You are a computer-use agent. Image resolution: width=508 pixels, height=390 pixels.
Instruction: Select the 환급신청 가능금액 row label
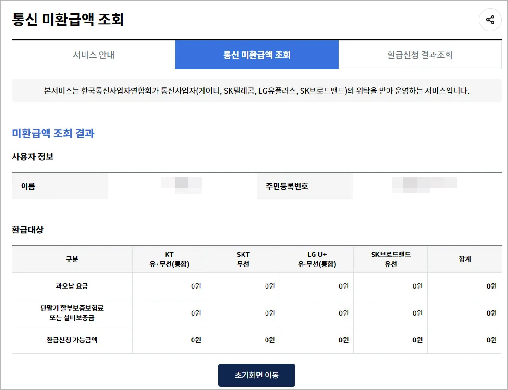[72, 340]
